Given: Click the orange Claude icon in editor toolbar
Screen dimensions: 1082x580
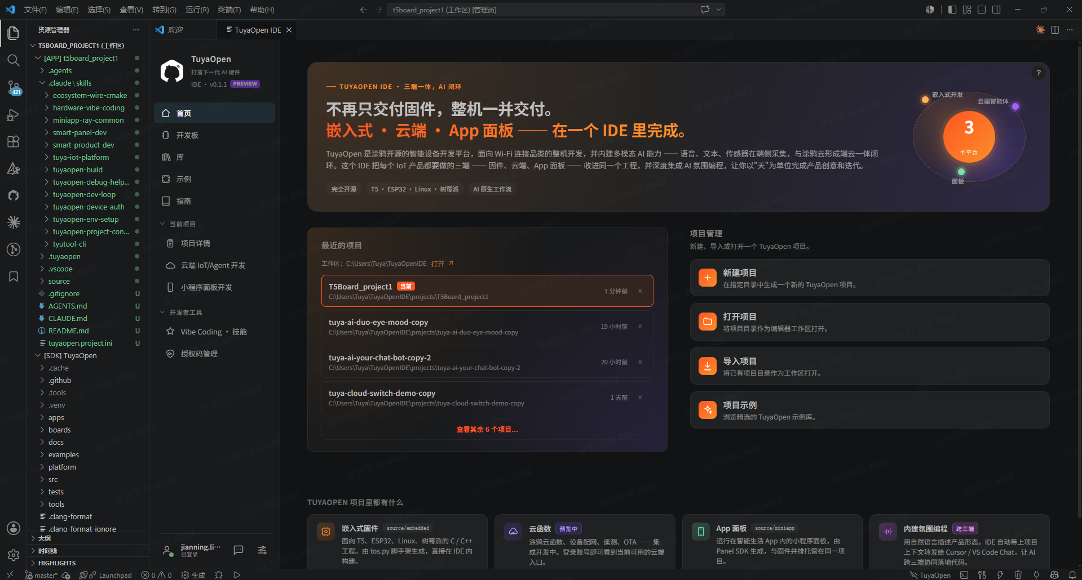Looking at the screenshot, I should 1040,30.
